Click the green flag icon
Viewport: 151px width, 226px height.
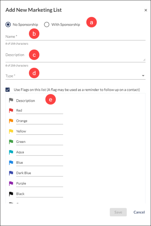click(x=11, y=142)
